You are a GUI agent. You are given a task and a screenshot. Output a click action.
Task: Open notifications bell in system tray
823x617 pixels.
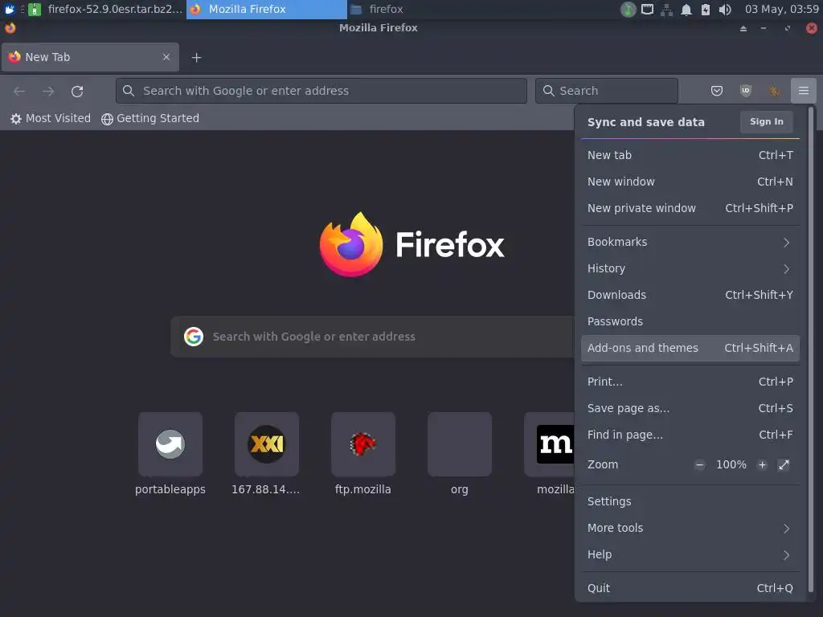[x=686, y=10]
